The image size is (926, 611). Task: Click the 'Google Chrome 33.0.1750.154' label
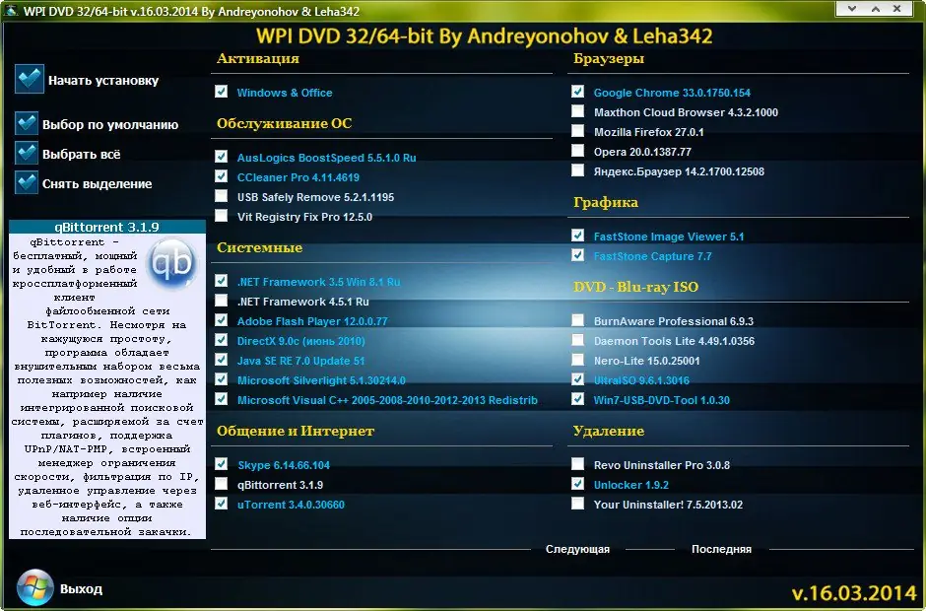(x=672, y=93)
